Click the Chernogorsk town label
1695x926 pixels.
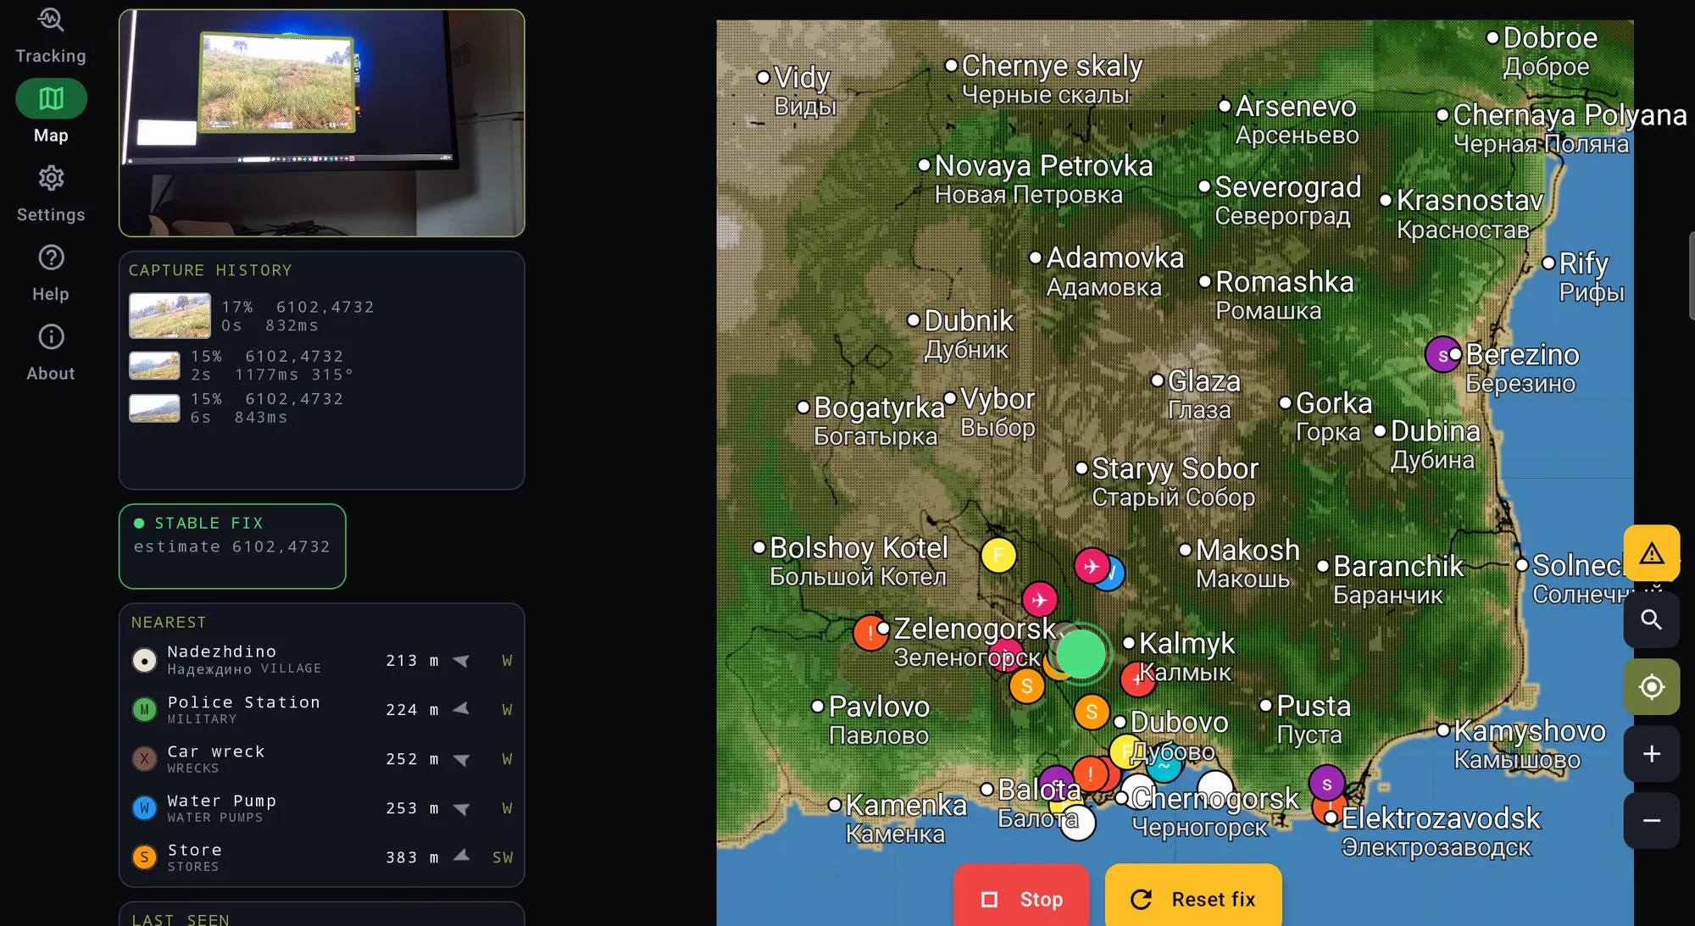1215,798
